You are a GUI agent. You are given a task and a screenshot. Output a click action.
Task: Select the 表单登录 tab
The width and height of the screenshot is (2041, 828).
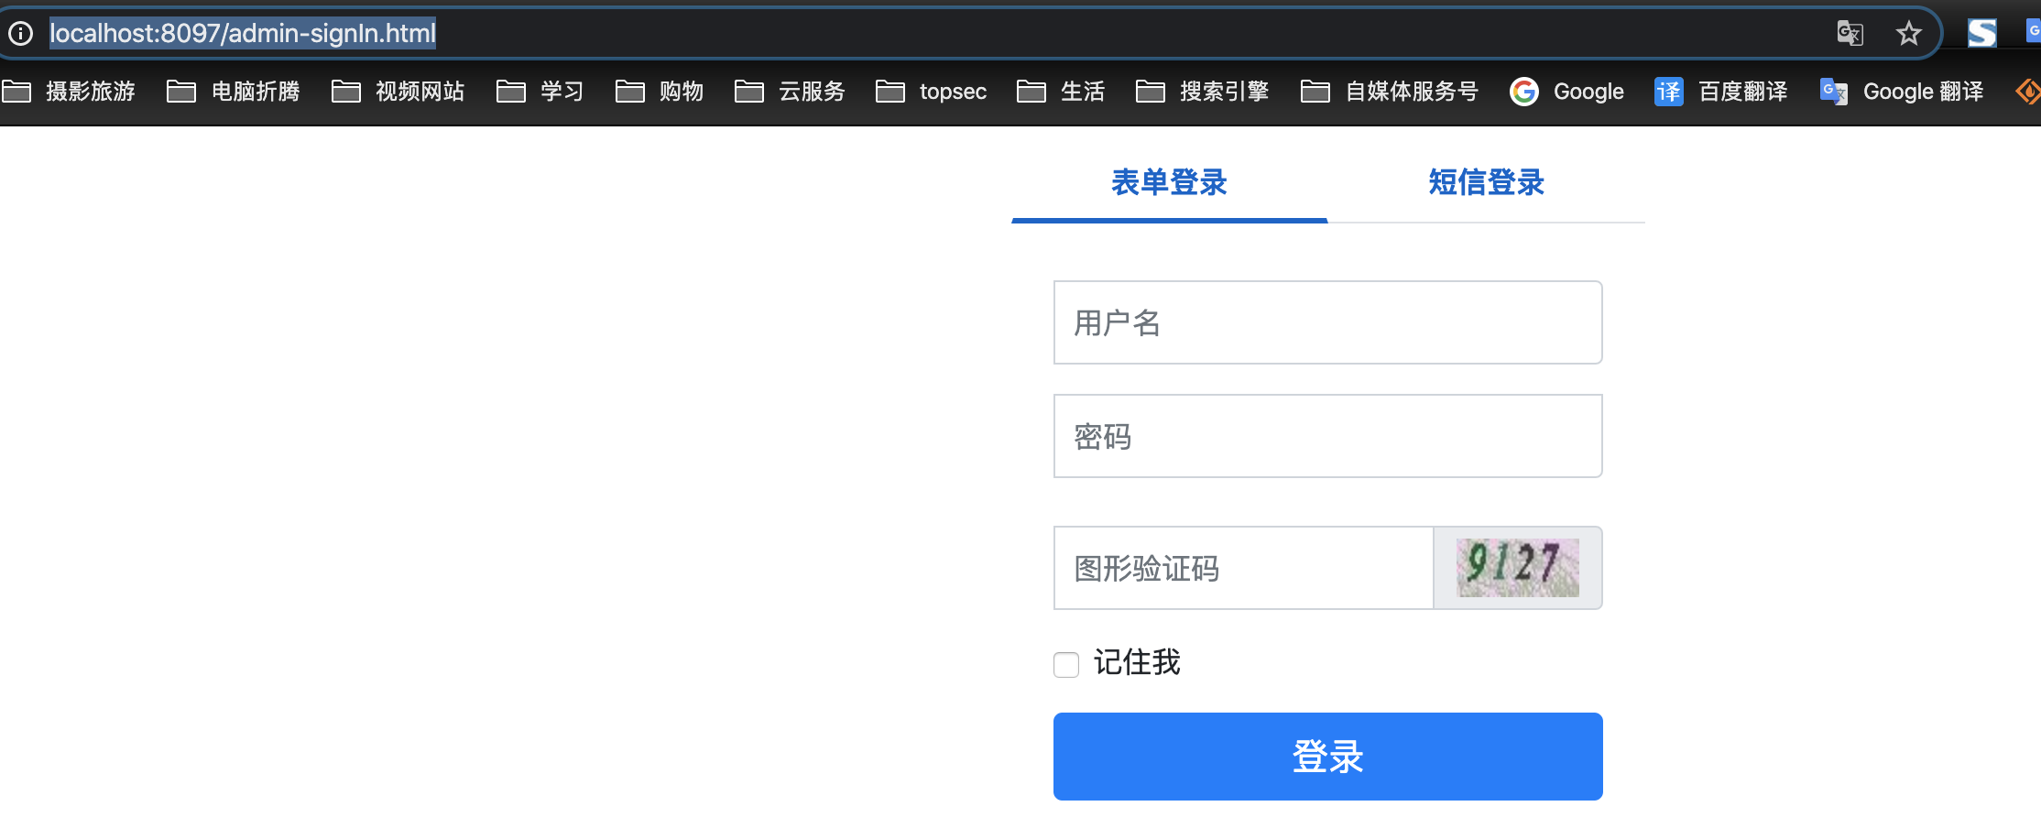point(1169,183)
